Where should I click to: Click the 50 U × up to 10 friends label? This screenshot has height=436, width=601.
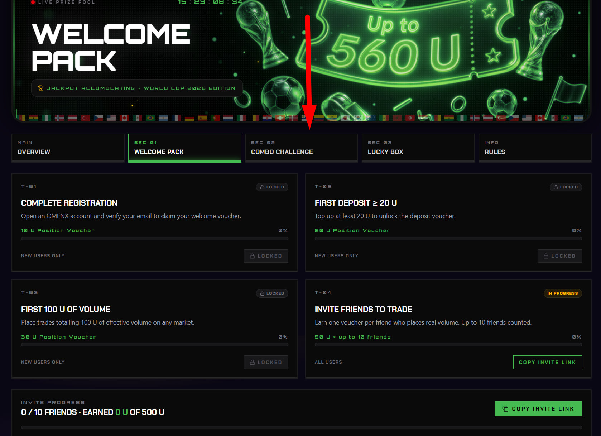(x=353, y=337)
